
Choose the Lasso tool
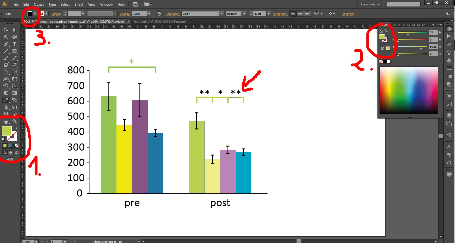point(14,37)
